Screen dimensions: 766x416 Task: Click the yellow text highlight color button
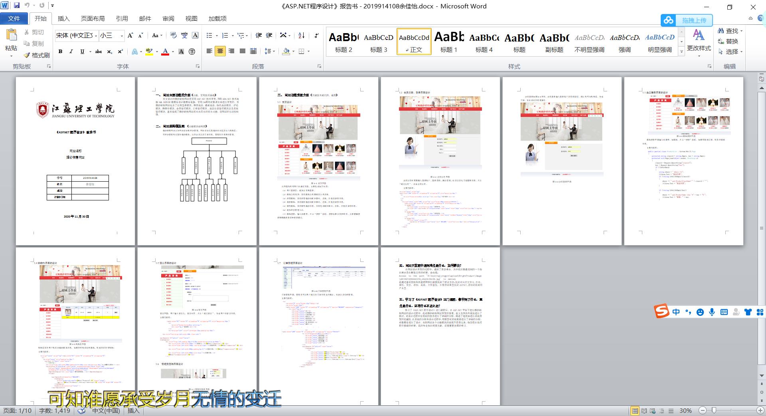(x=149, y=52)
